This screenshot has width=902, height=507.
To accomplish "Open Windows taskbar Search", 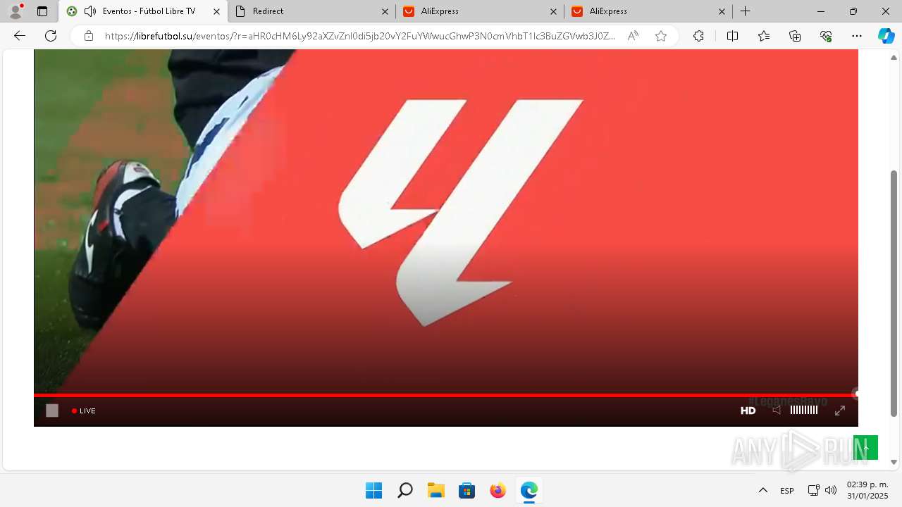I will [404, 490].
